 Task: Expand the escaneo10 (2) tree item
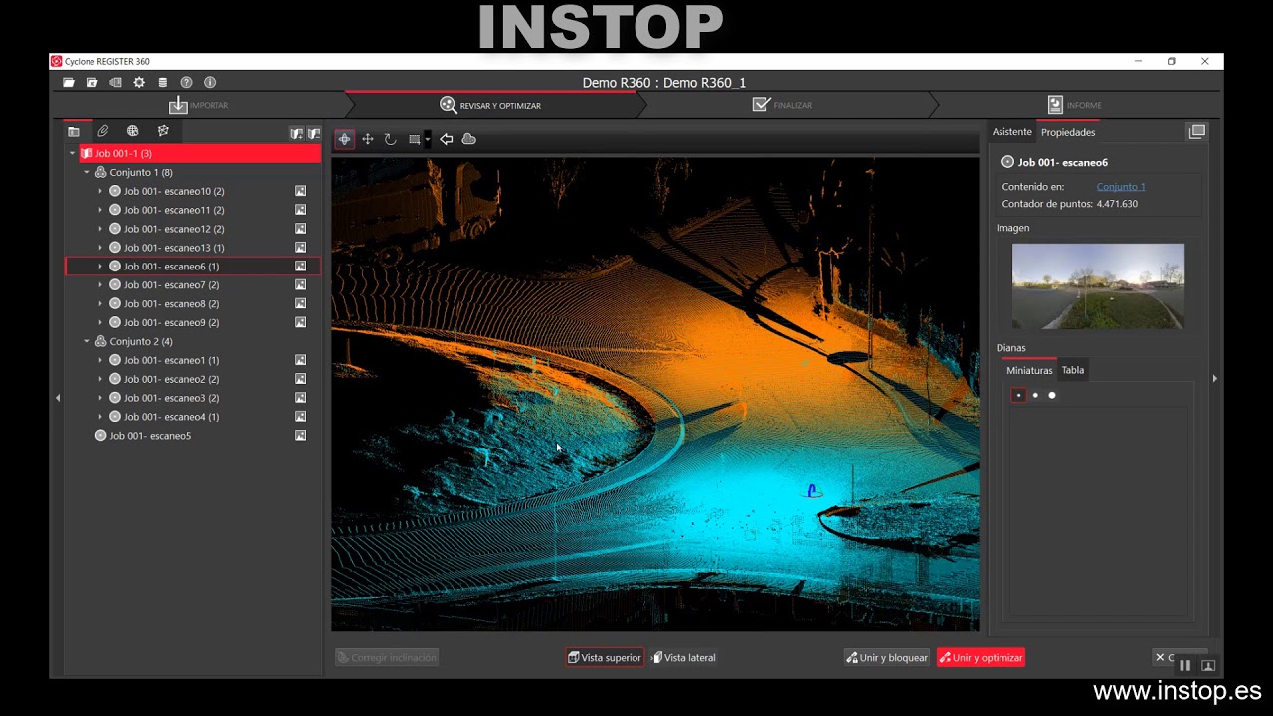coord(100,191)
